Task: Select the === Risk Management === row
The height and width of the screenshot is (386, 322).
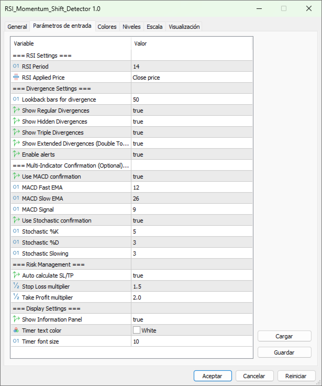Action: pos(132,264)
